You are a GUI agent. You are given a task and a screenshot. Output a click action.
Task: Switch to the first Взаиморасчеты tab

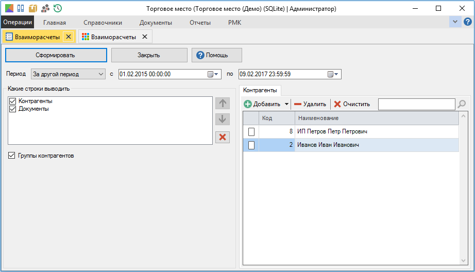pyautogui.click(x=37, y=37)
